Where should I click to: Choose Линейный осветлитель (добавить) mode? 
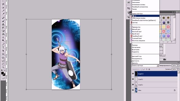tap(146, 20)
